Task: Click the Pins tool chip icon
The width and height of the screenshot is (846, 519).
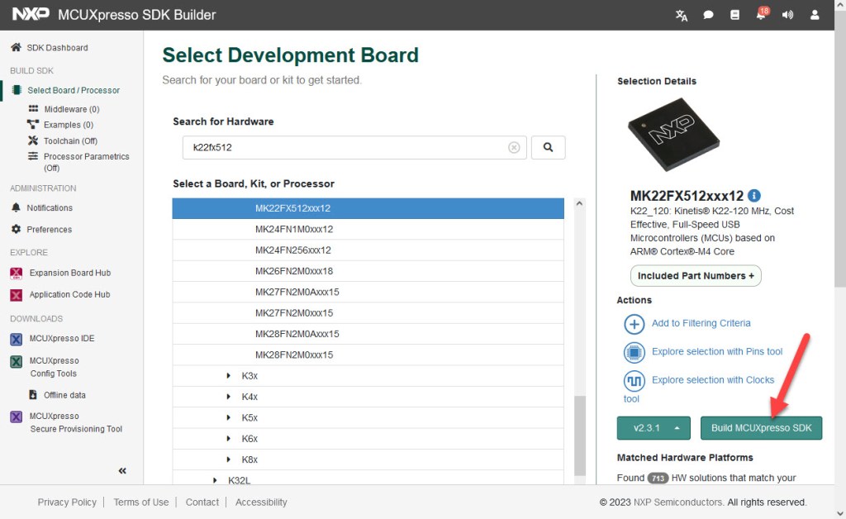Action: [x=634, y=353]
